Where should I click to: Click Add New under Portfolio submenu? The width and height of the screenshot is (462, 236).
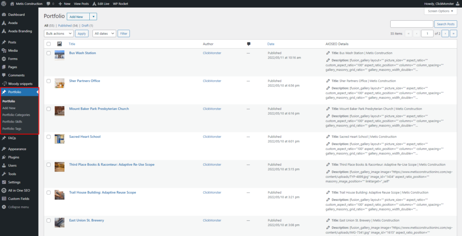9,108
